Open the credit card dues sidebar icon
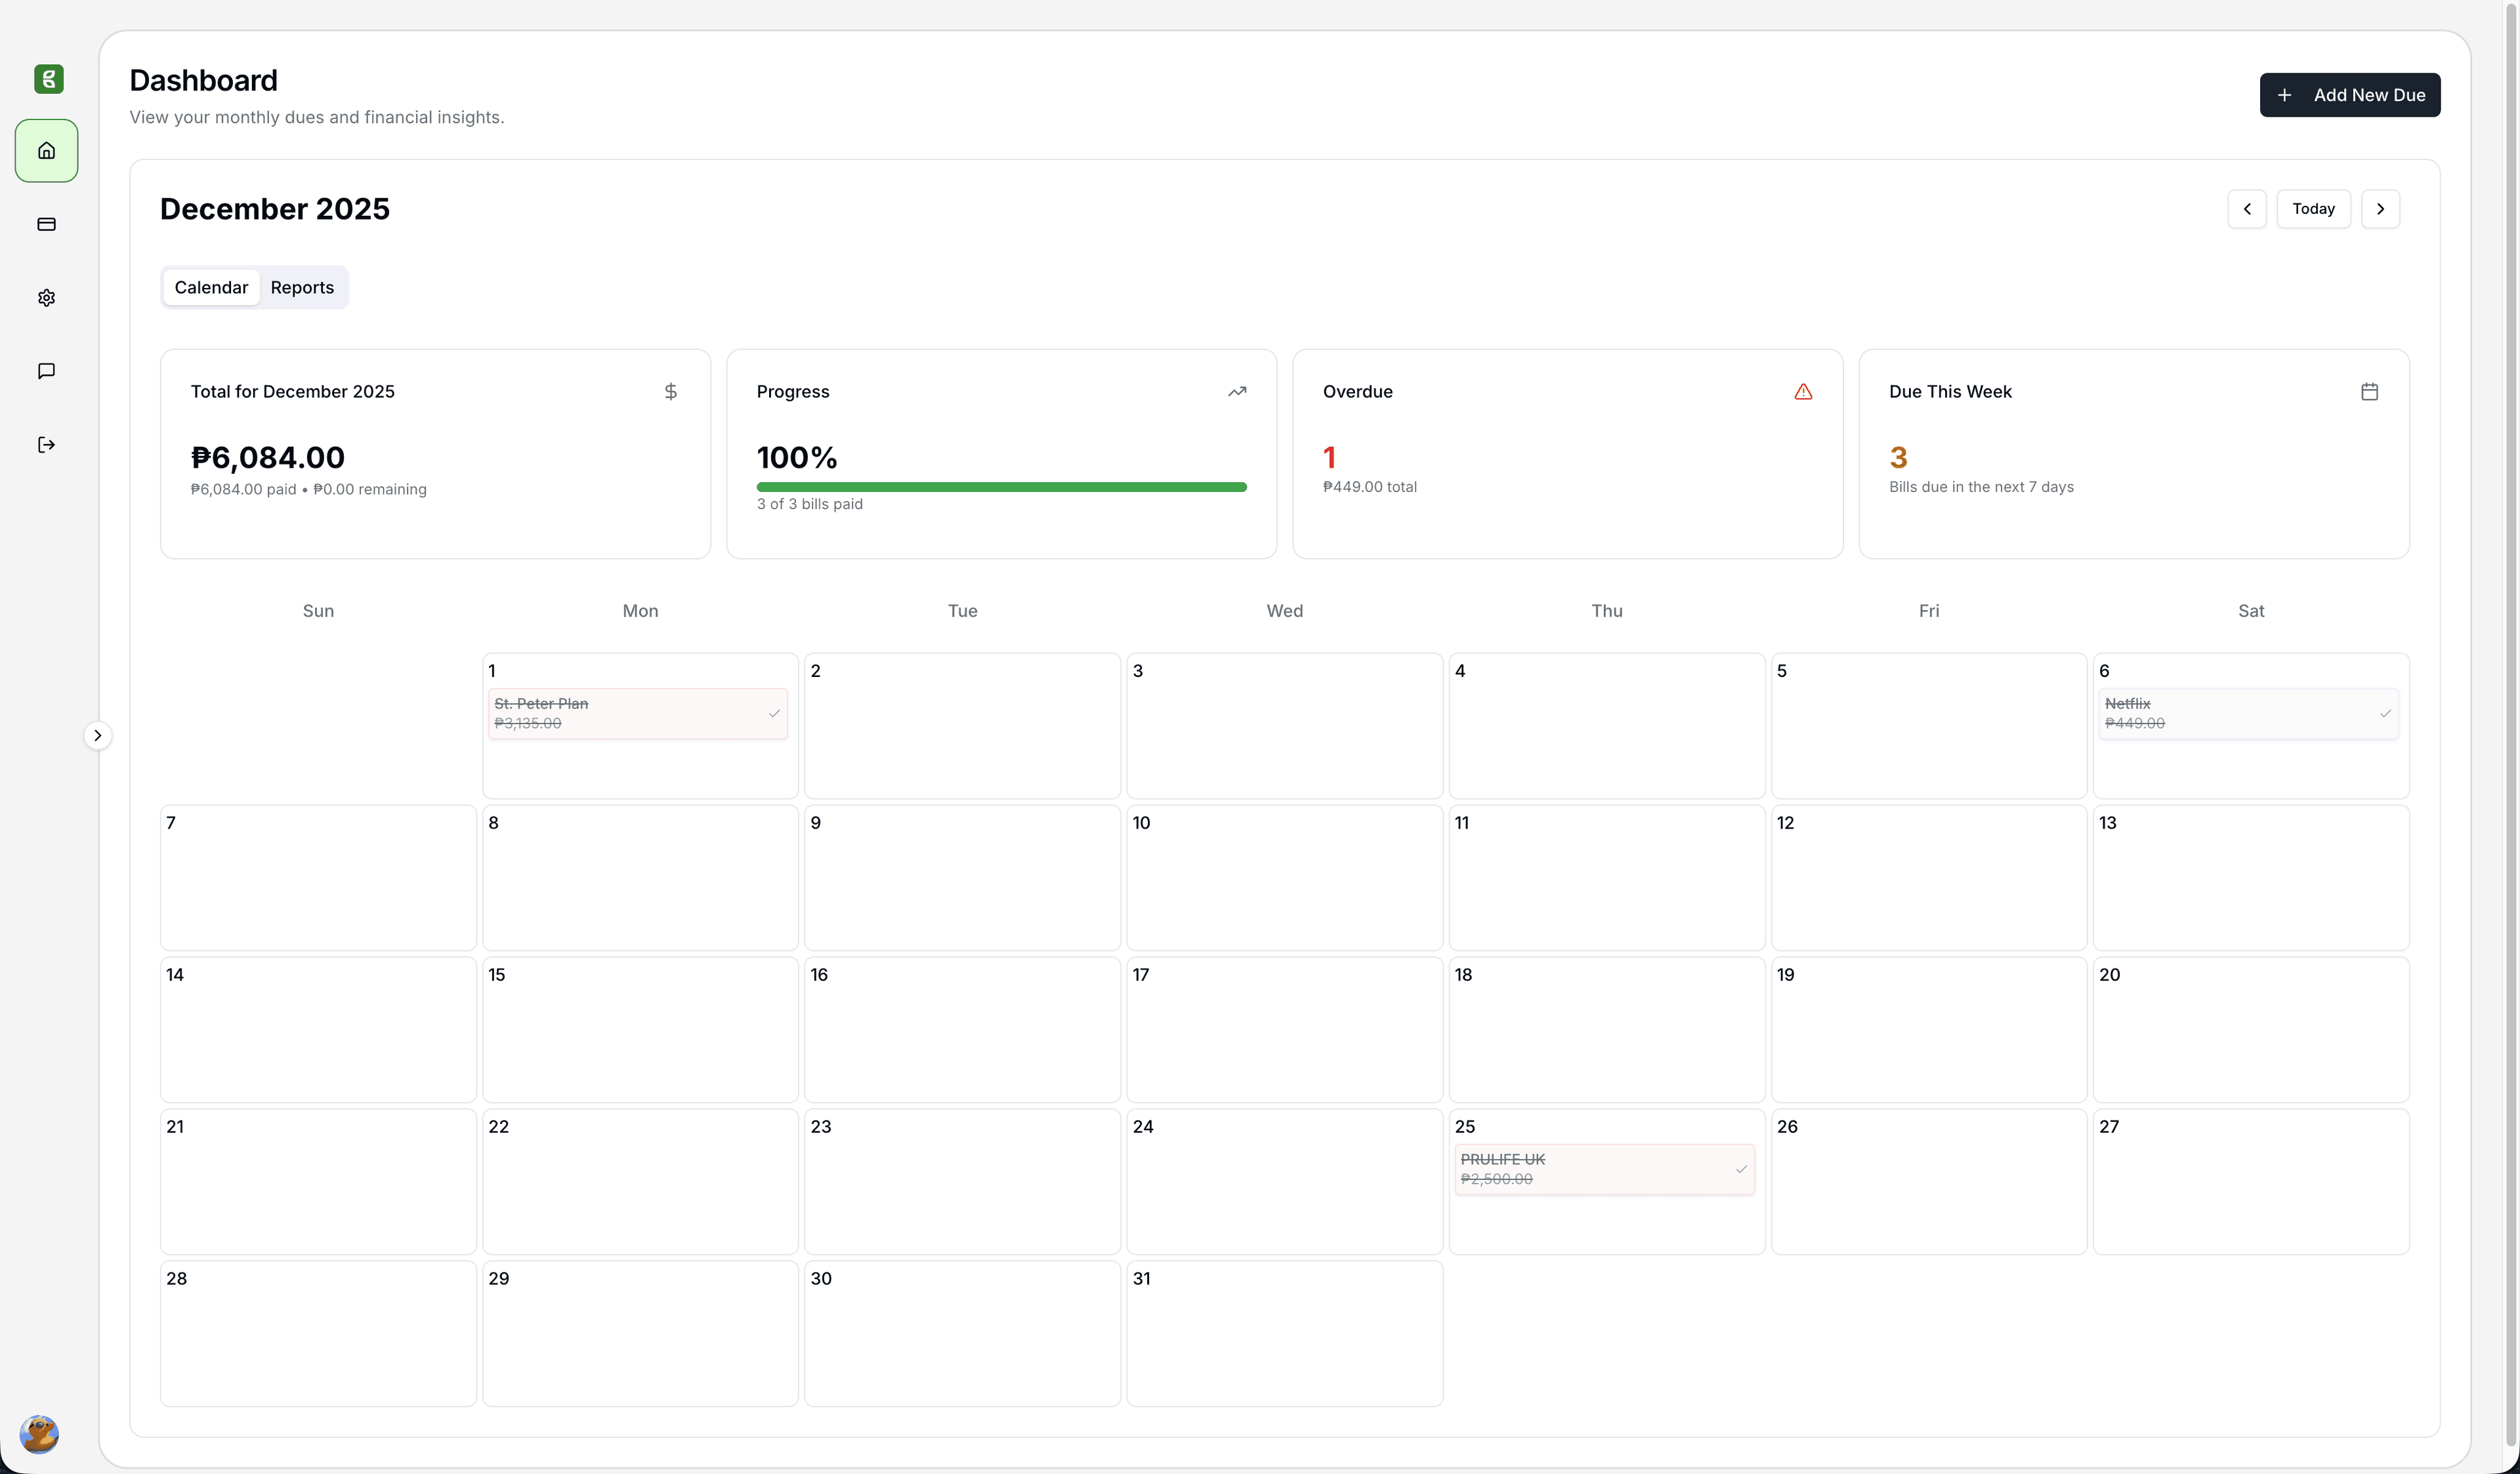Screen dimensions: 2520x1474 tap(46, 224)
